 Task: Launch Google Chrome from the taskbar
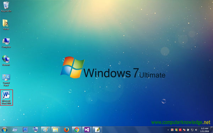pyautogui.click(x=77, y=130)
